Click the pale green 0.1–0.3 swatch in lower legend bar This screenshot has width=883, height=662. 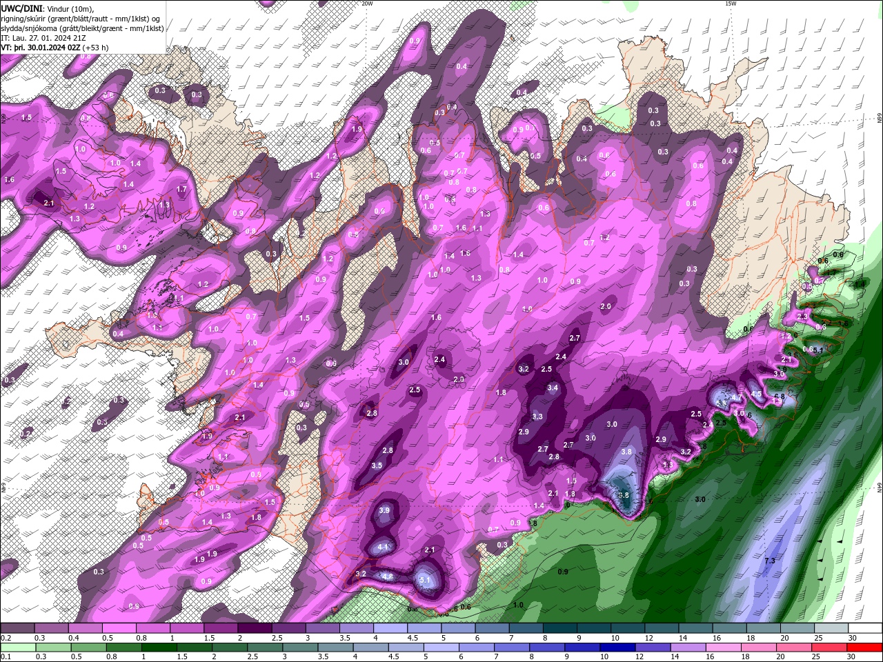(x=18, y=648)
